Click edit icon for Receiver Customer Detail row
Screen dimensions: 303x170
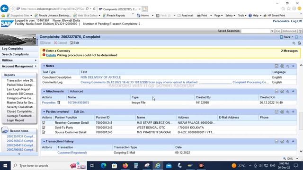(44, 123)
